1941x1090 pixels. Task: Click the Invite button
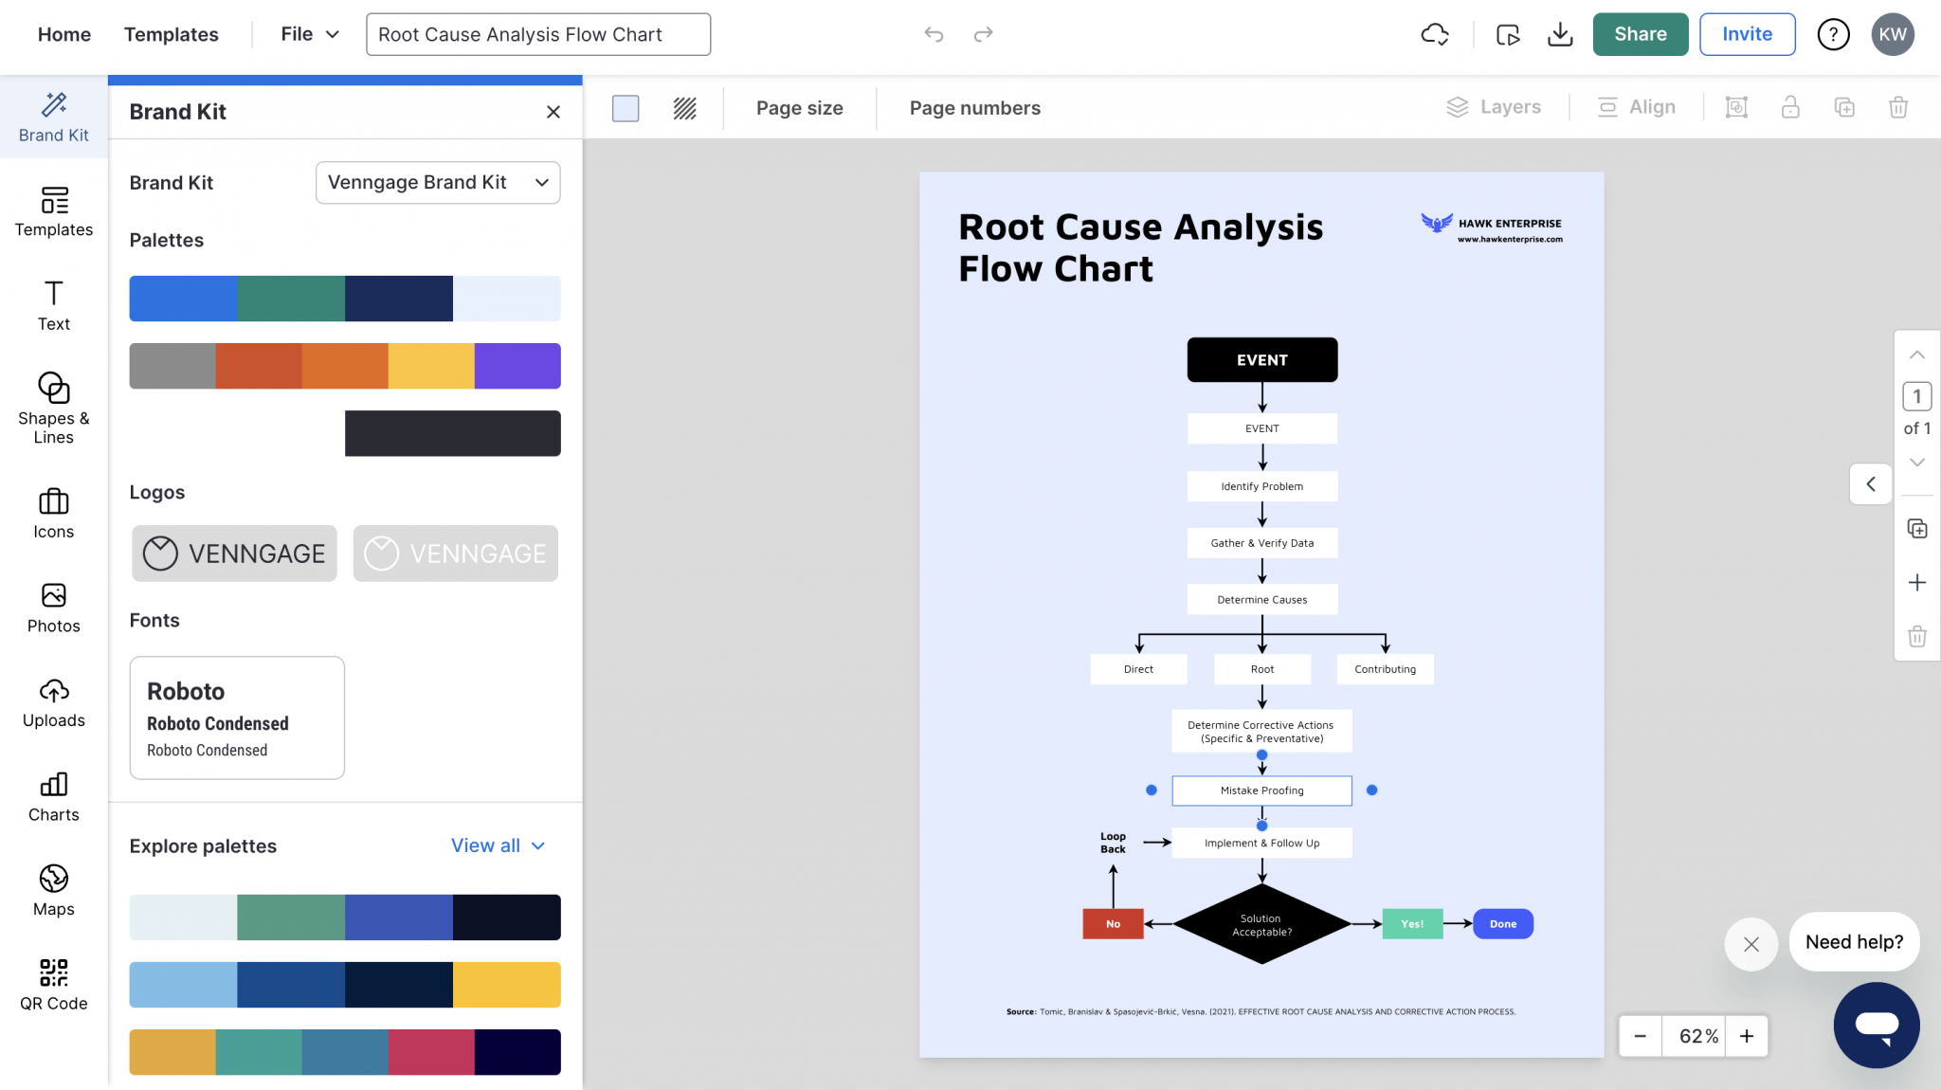tap(1747, 34)
